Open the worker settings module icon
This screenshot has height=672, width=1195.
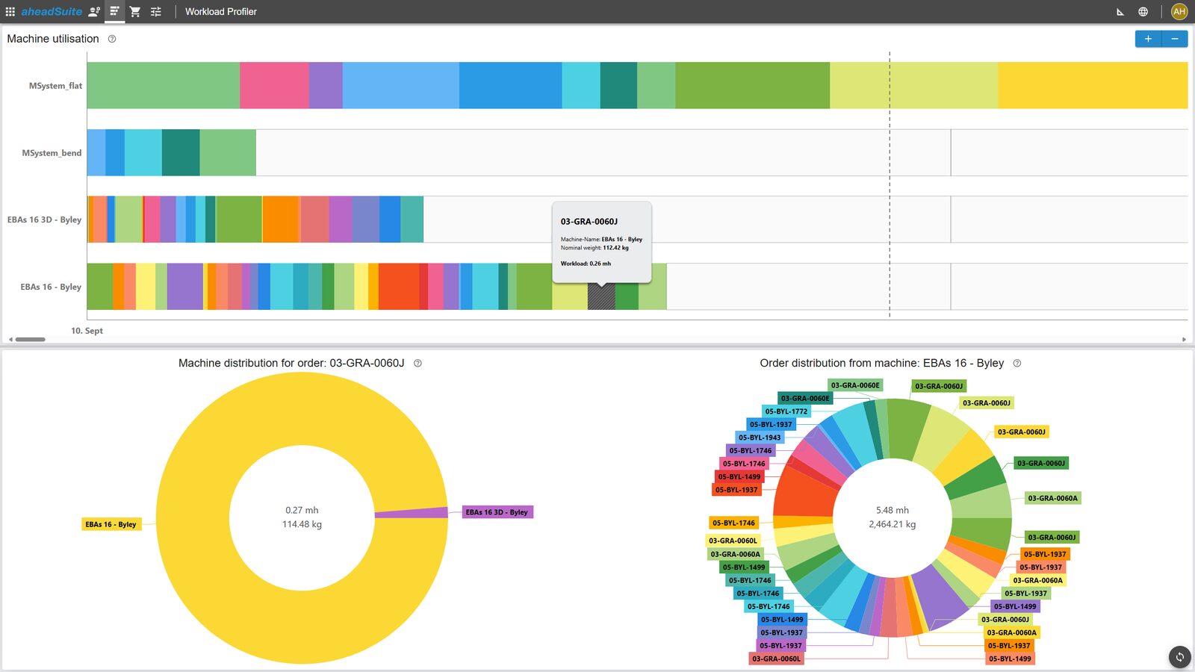(94, 12)
